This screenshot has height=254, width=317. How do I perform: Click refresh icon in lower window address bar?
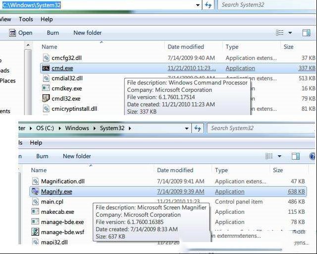(197, 128)
